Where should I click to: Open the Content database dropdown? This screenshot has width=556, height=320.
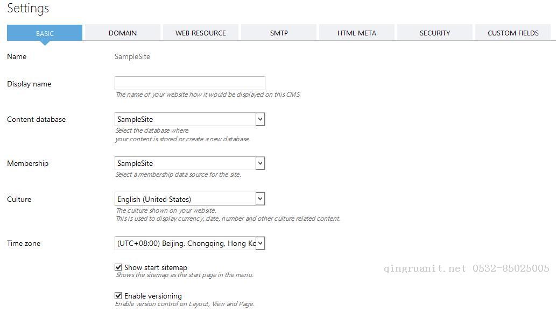pos(189,119)
